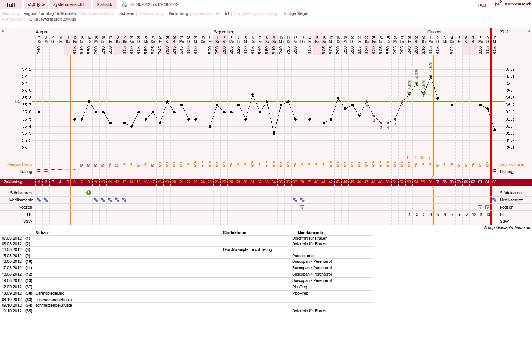Select cycle day 65 in the Zyklustag bar
Screen dimensions: 532x337
click(x=494, y=182)
